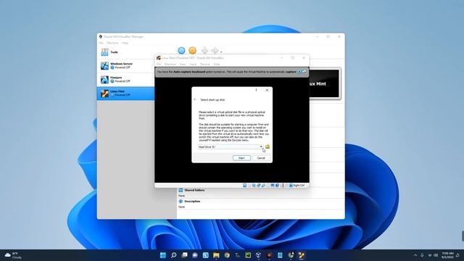Close the Select start-up disk dialog
464x261 pixels.
click(x=267, y=90)
